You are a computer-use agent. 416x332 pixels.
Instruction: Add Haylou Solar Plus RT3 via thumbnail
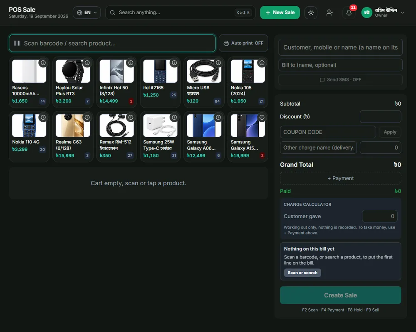pyautogui.click(x=73, y=71)
